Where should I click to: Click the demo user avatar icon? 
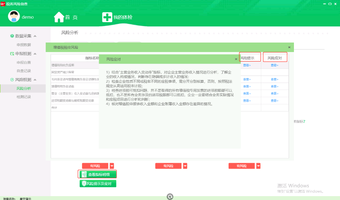14,17
